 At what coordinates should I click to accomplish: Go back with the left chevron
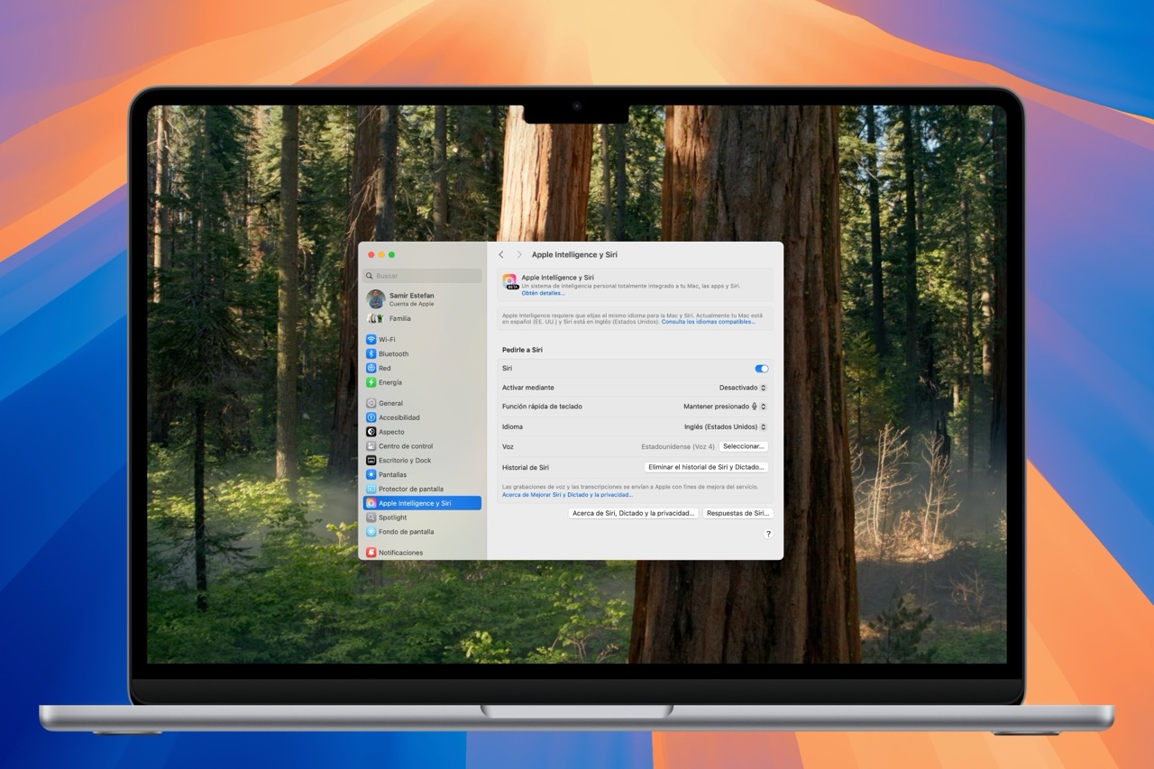(501, 255)
